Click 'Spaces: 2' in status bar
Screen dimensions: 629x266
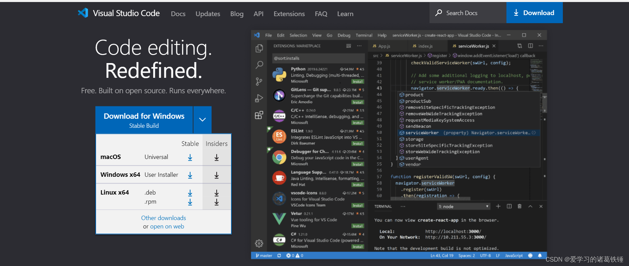pyautogui.click(x=466, y=256)
